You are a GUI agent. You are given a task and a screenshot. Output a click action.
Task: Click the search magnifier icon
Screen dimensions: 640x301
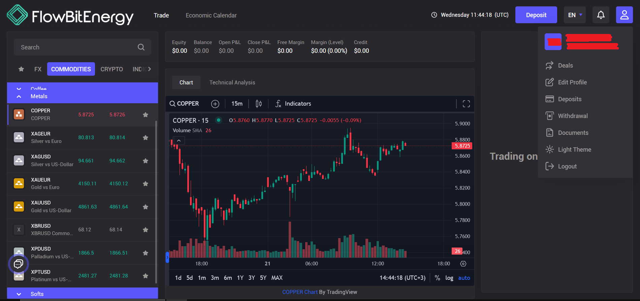pos(141,47)
